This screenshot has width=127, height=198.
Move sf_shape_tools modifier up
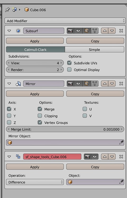(105, 157)
